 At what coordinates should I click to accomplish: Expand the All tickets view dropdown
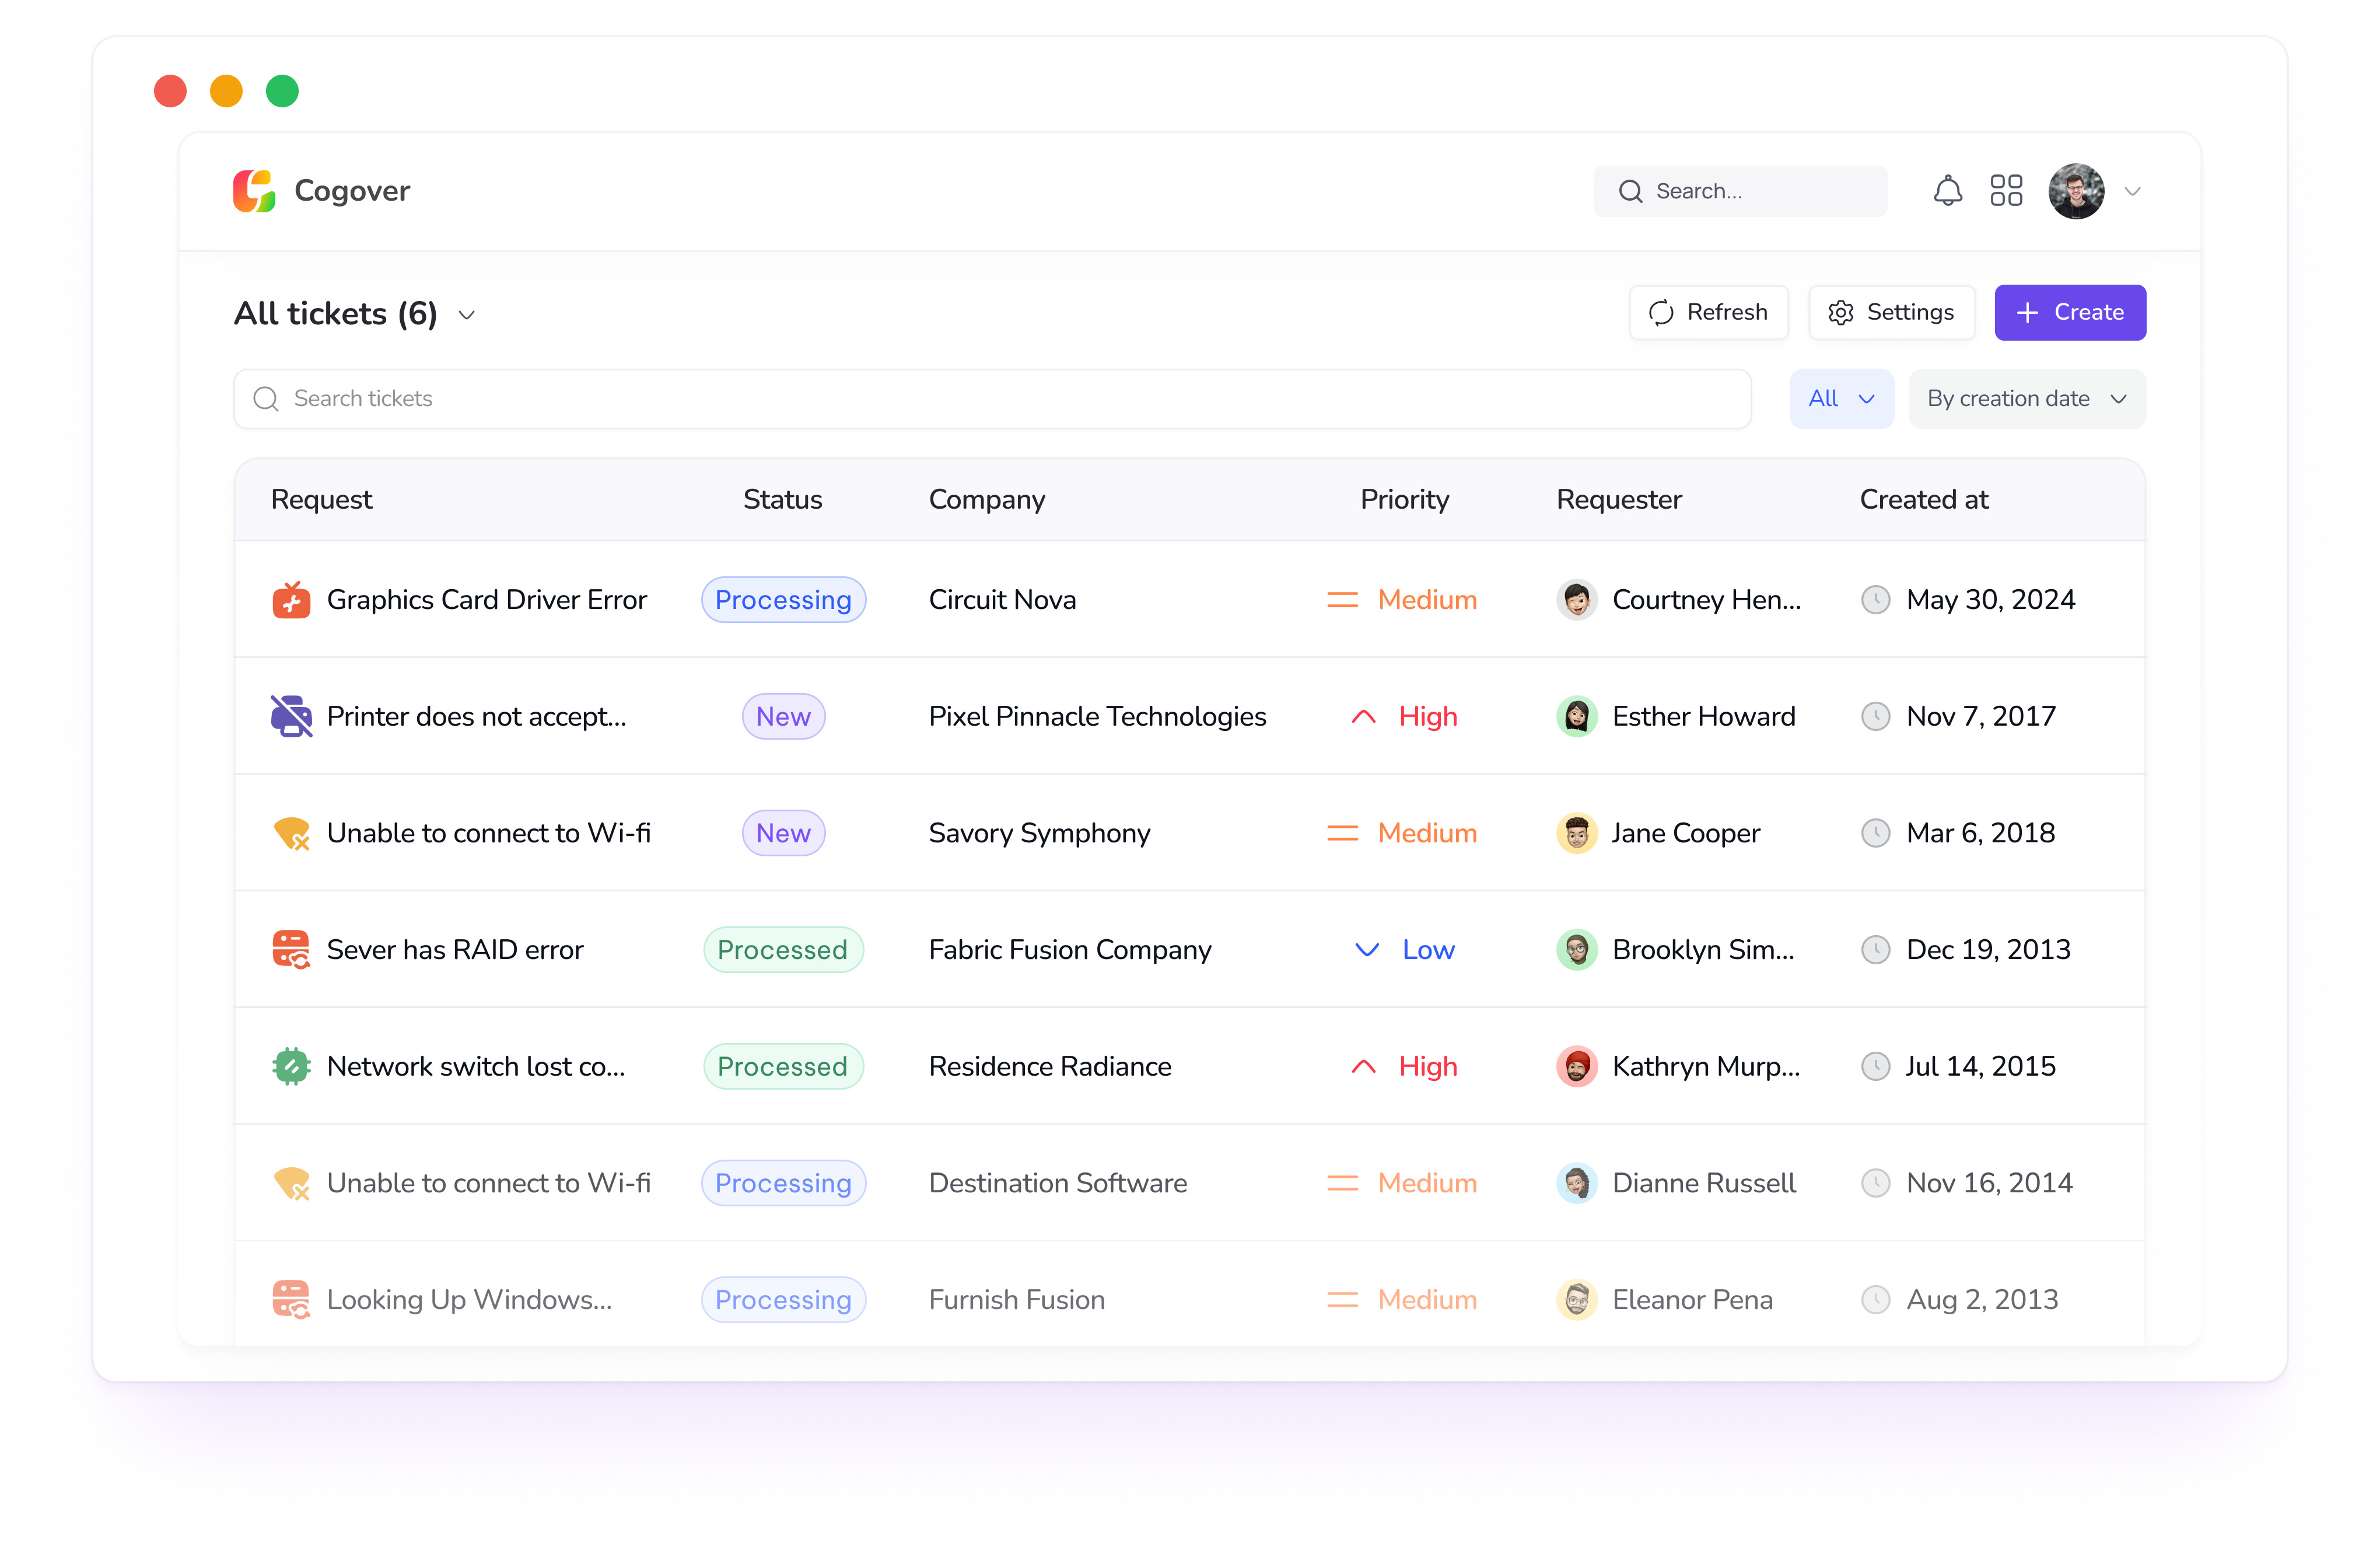(x=466, y=315)
